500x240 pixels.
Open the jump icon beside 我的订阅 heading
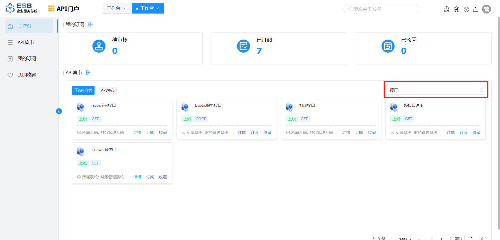(x=90, y=24)
